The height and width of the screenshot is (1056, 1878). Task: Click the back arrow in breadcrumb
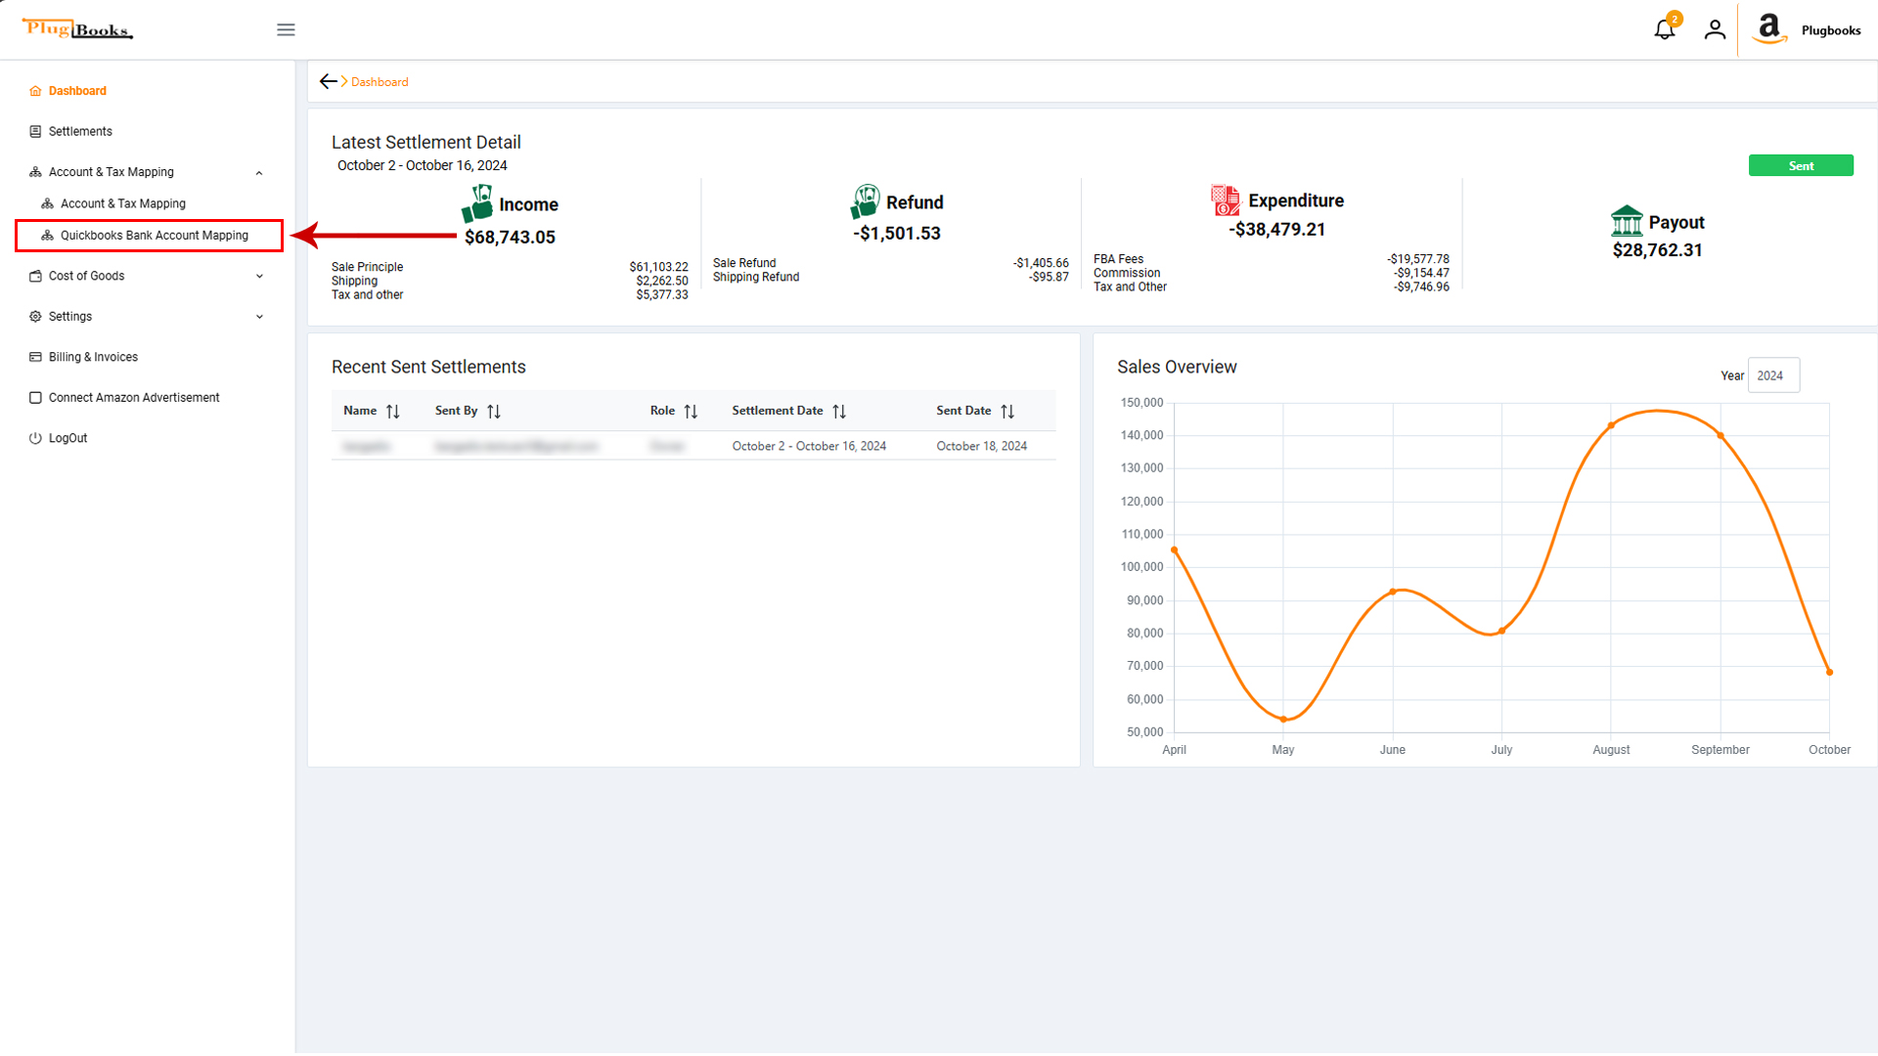[x=328, y=82]
